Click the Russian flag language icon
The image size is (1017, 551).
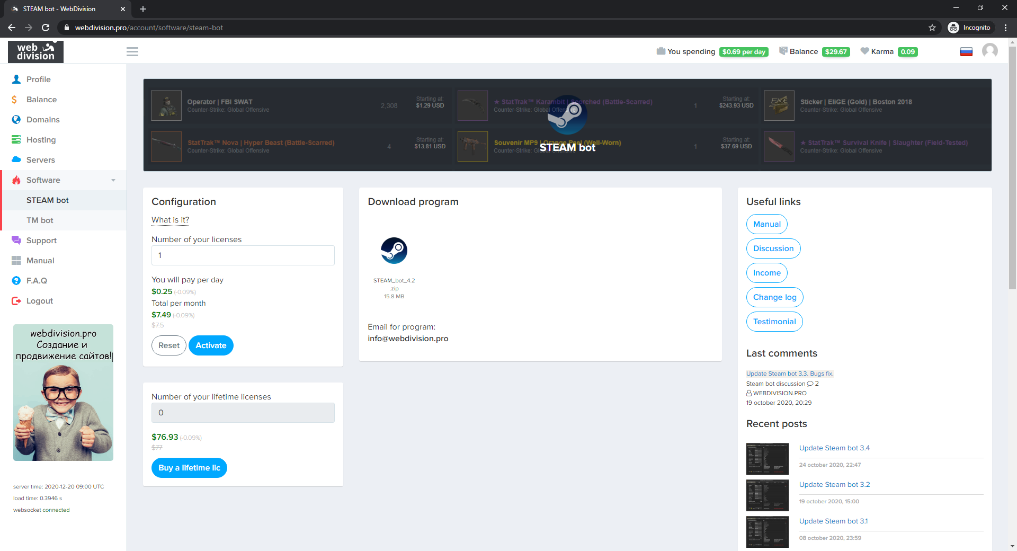click(x=966, y=51)
